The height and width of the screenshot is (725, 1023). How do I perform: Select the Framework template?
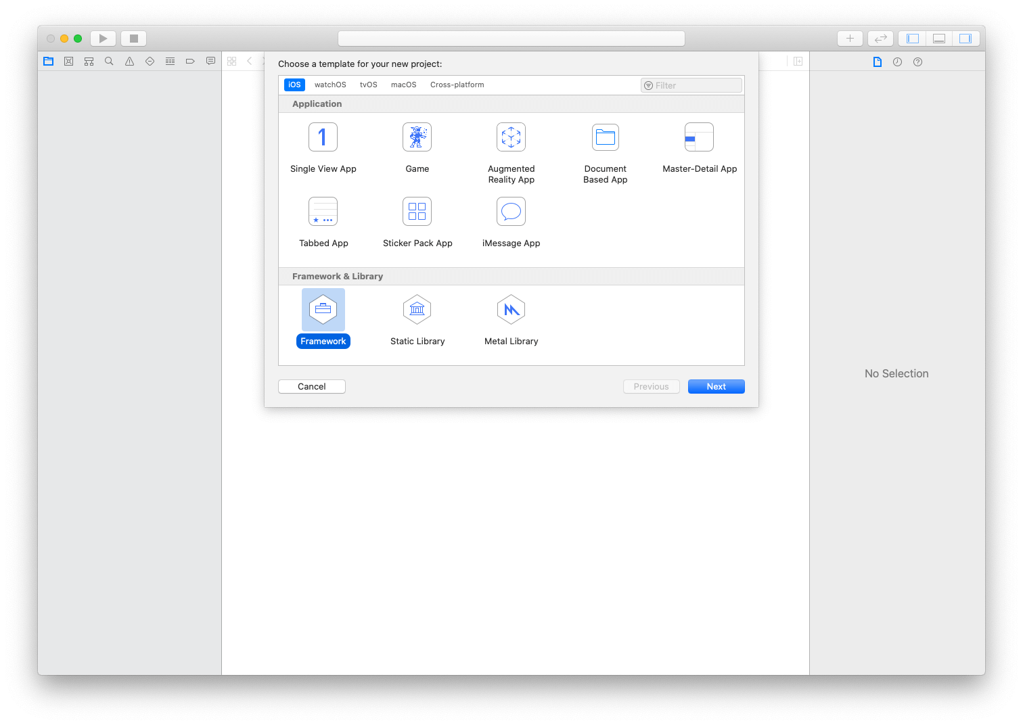click(x=323, y=319)
